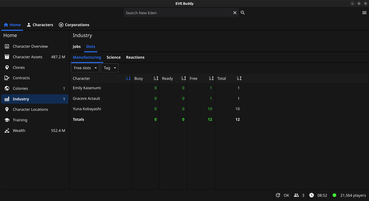Click the Busy column header text
Image resolution: width=369 pixels, height=201 pixels.
(x=139, y=79)
